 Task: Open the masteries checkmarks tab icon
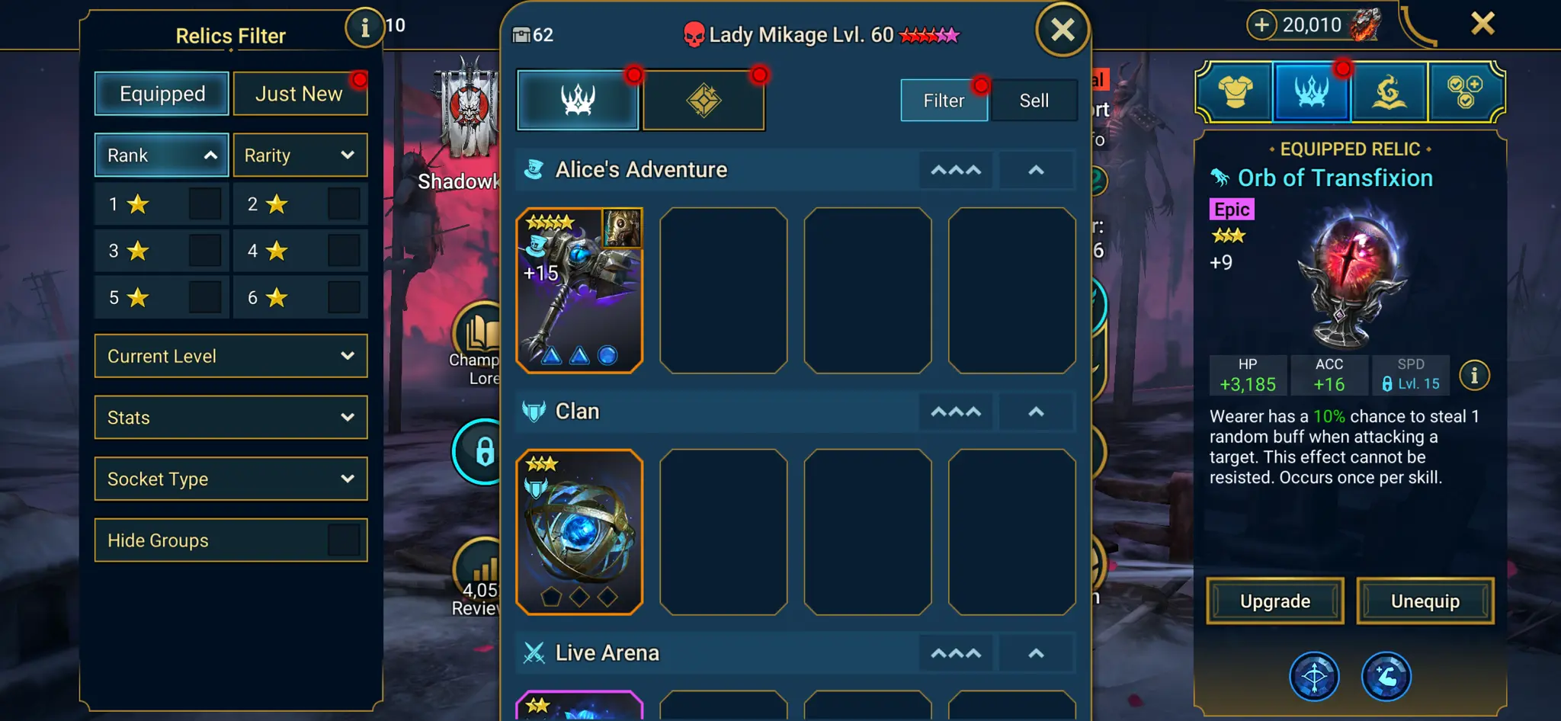click(1464, 91)
